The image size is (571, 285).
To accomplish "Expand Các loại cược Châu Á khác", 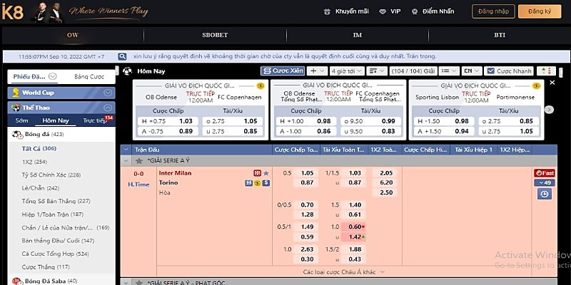I will [344, 272].
